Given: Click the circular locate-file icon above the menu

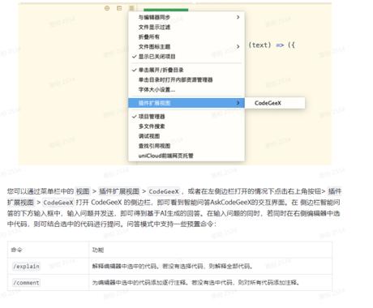Looking at the screenshot, I should point(107,8).
